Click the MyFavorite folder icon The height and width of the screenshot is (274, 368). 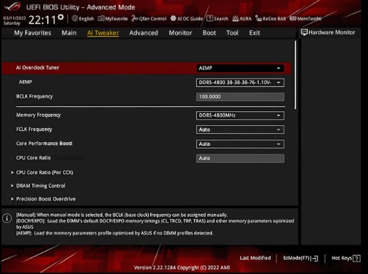(x=101, y=18)
